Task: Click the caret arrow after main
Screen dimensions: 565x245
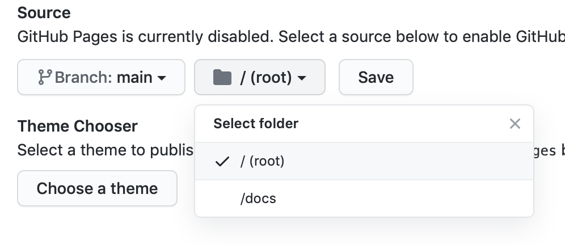Action: pos(162,78)
